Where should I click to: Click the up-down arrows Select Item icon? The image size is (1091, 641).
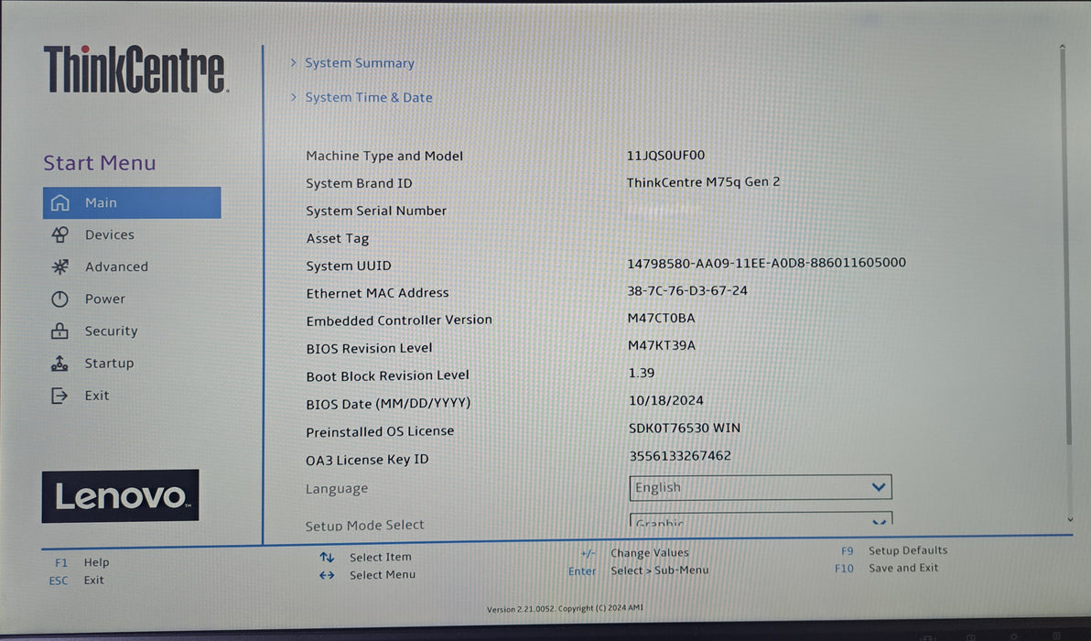[327, 557]
